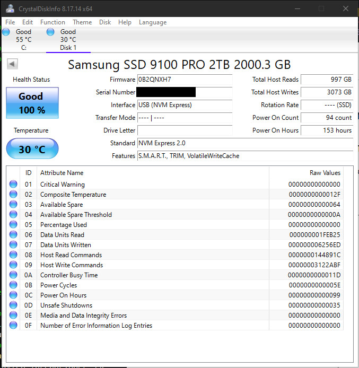Click the Good 100 % health status button
This screenshot has width=359, height=368.
(x=32, y=103)
